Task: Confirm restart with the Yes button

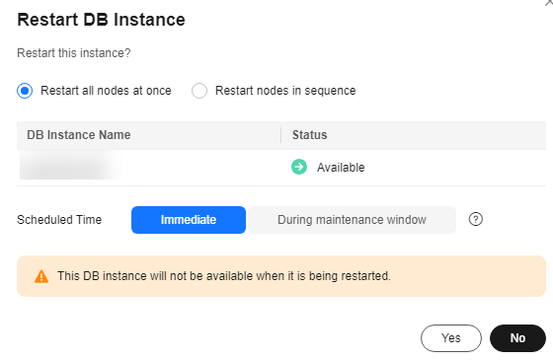Action: click(451, 338)
